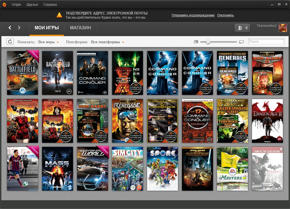
Task: Open the Друзья menu
Action: (32, 5)
